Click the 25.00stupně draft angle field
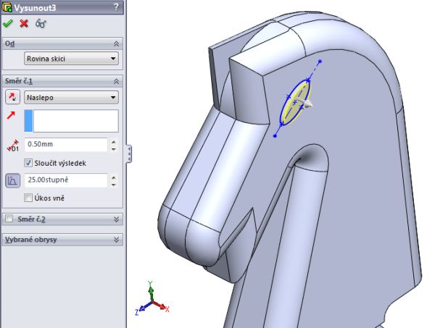Viewport: 435px width, 328px height. (65, 180)
